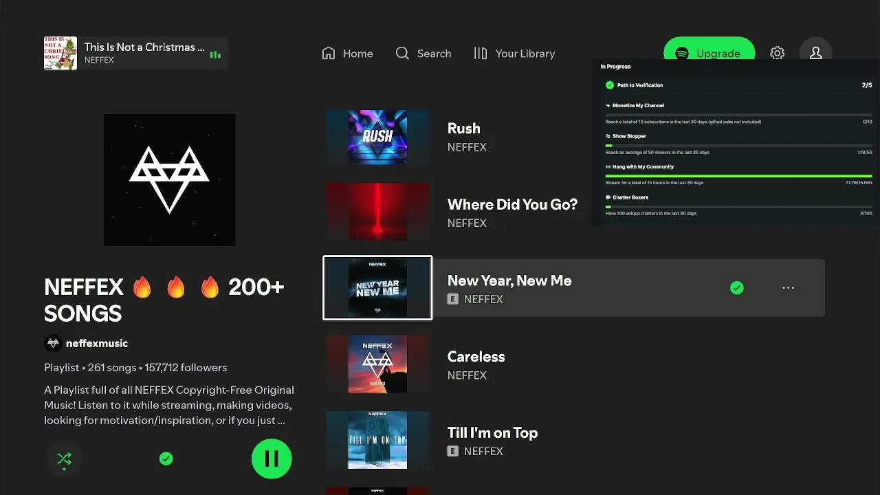Image resolution: width=880 pixels, height=495 pixels.
Task: Click the NEFFEX artist name under Rush
Action: [467, 147]
